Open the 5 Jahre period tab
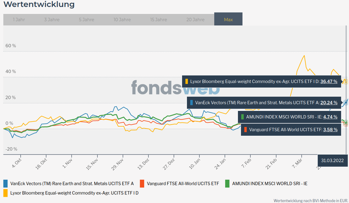This screenshot has width=349, height=203. tap(86, 20)
